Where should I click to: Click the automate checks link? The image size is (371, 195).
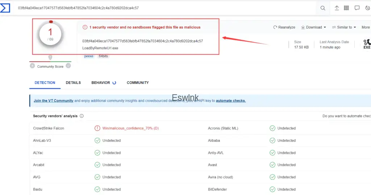pyautogui.click(x=231, y=101)
